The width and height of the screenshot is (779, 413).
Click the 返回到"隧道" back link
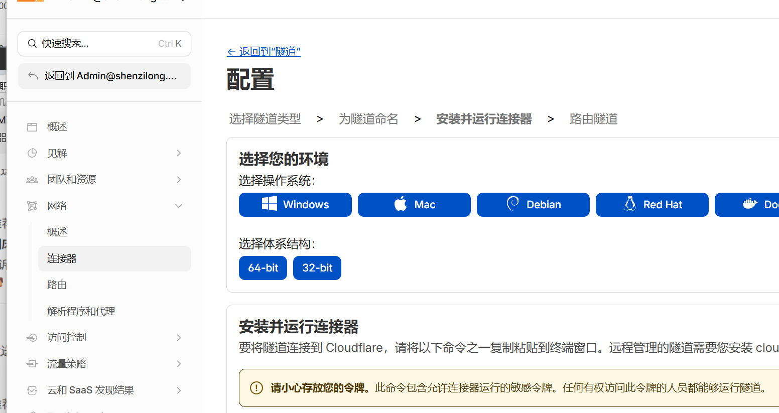[264, 52]
